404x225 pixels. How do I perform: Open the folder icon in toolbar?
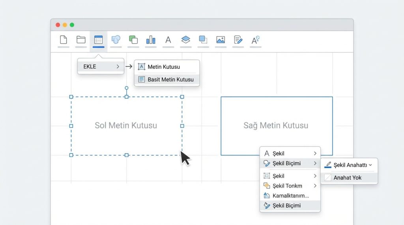click(81, 40)
